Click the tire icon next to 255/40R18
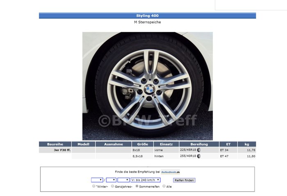This screenshot has width=287, height=196. coord(199,156)
